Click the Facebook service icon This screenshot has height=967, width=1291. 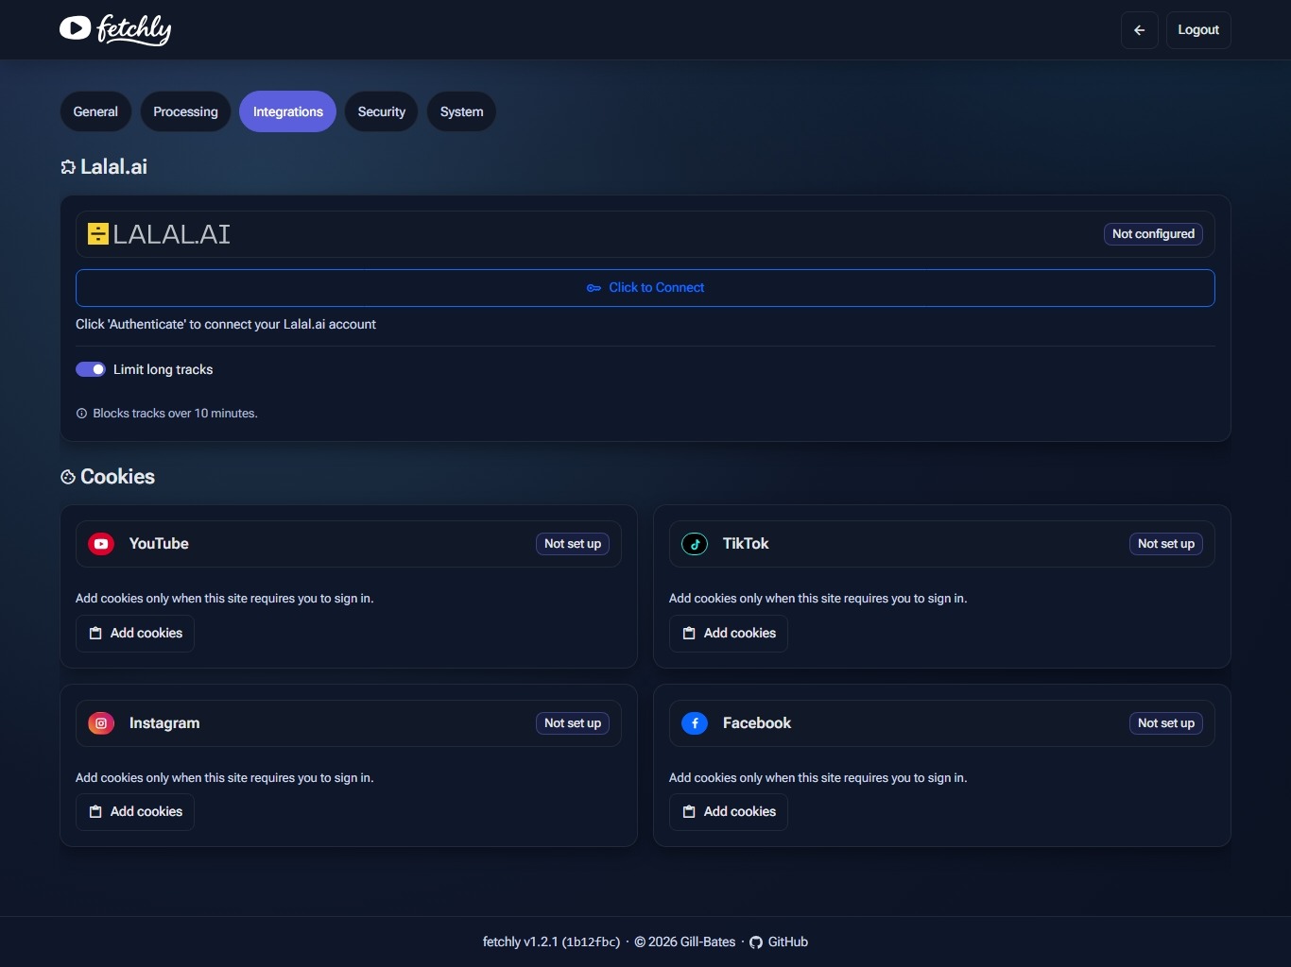(x=695, y=723)
